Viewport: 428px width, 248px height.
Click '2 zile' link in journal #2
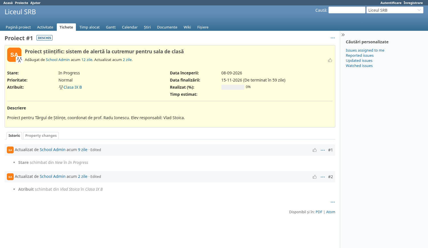[83, 176]
